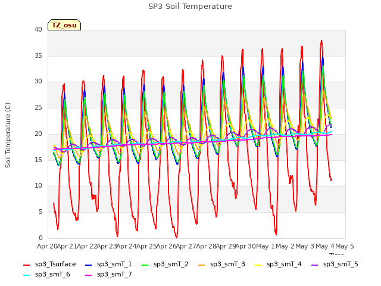
Task: Toggle sp3_smT_6 legend entry
Action: pos(46,275)
